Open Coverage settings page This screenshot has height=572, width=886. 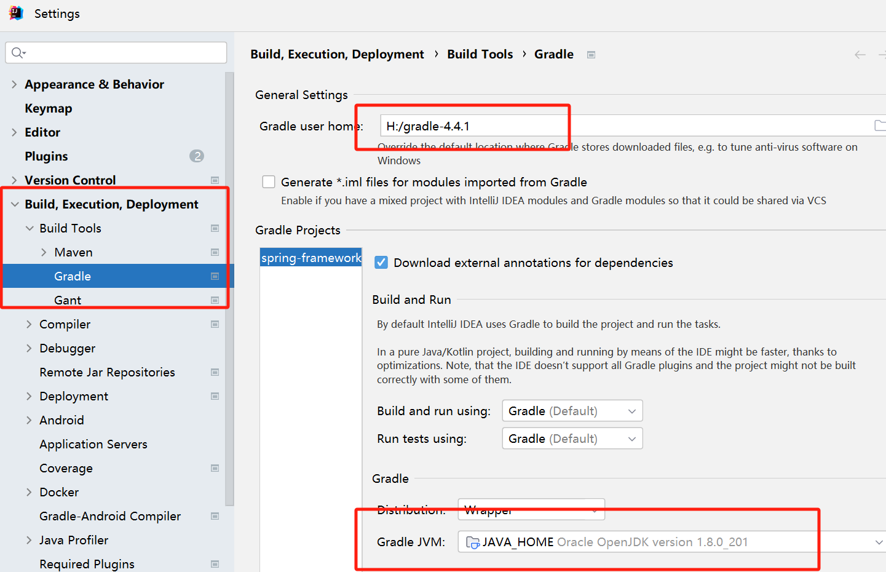point(66,468)
